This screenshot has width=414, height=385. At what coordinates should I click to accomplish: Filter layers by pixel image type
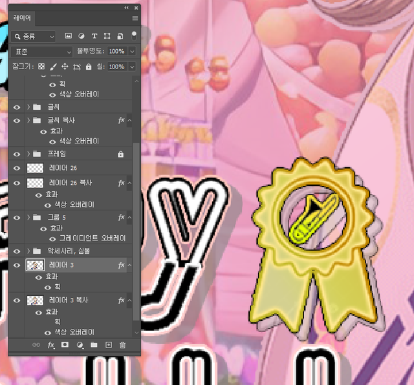tap(68, 36)
